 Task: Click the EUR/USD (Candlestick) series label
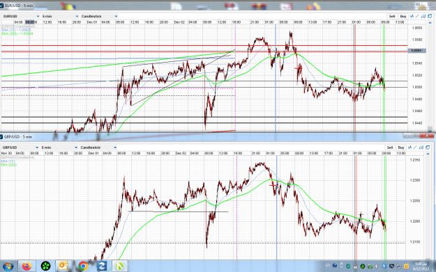pyautogui.click(x=18, y=26)
